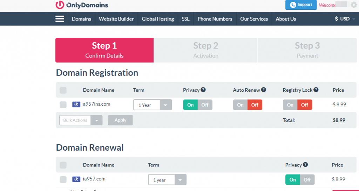Click the Registry Lock help question icon
The image size is (359, 191).
(x=316, y=90)
